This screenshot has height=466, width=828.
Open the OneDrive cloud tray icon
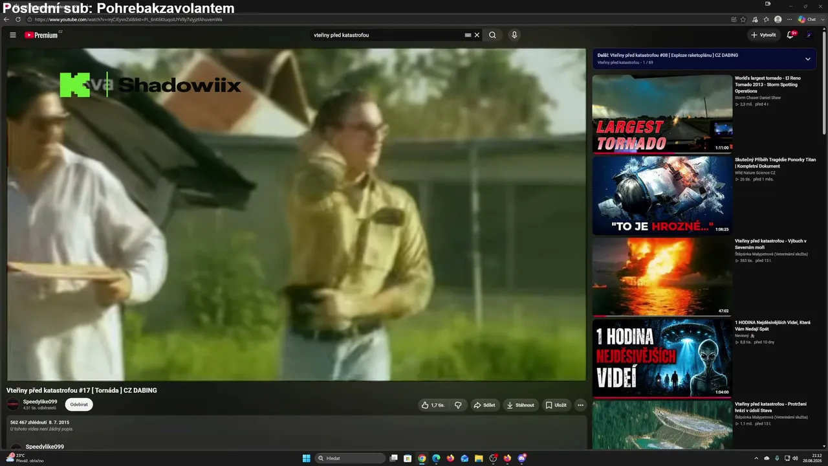point(767,458)
